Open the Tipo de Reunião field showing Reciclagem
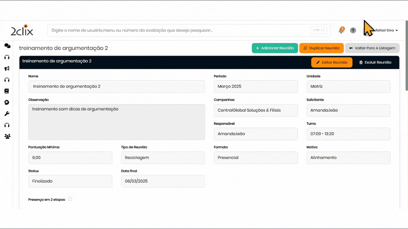The height and width of the screenshot is (229, 408). pos(163,158)
